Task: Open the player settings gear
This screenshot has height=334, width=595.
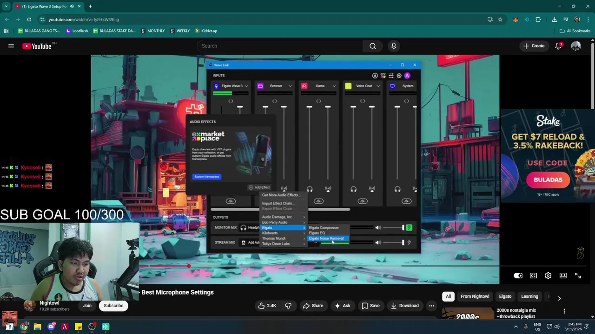Action: point(548,276)
